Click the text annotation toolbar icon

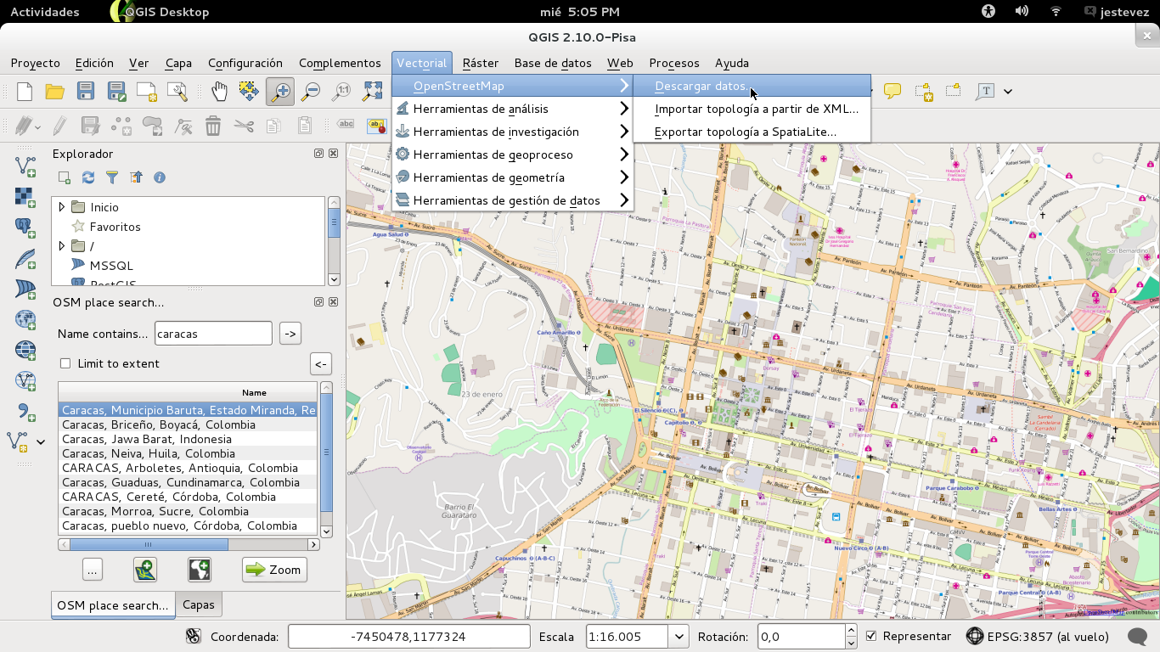(985, 91)
